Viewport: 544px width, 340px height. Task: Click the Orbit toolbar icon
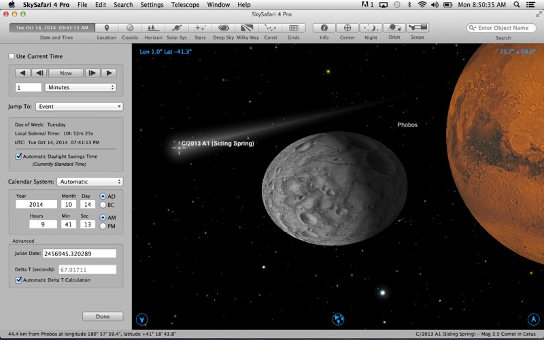[394, 28]
